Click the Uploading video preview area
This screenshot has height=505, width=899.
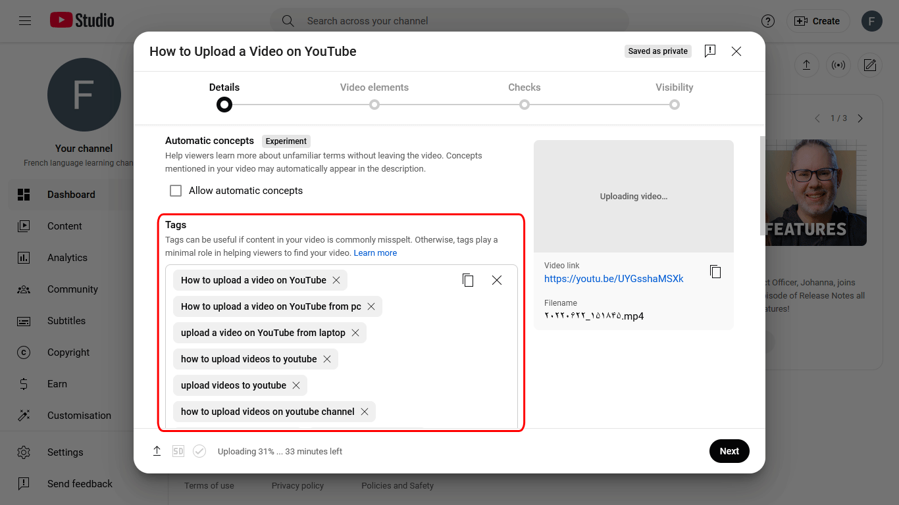point(634,196)
